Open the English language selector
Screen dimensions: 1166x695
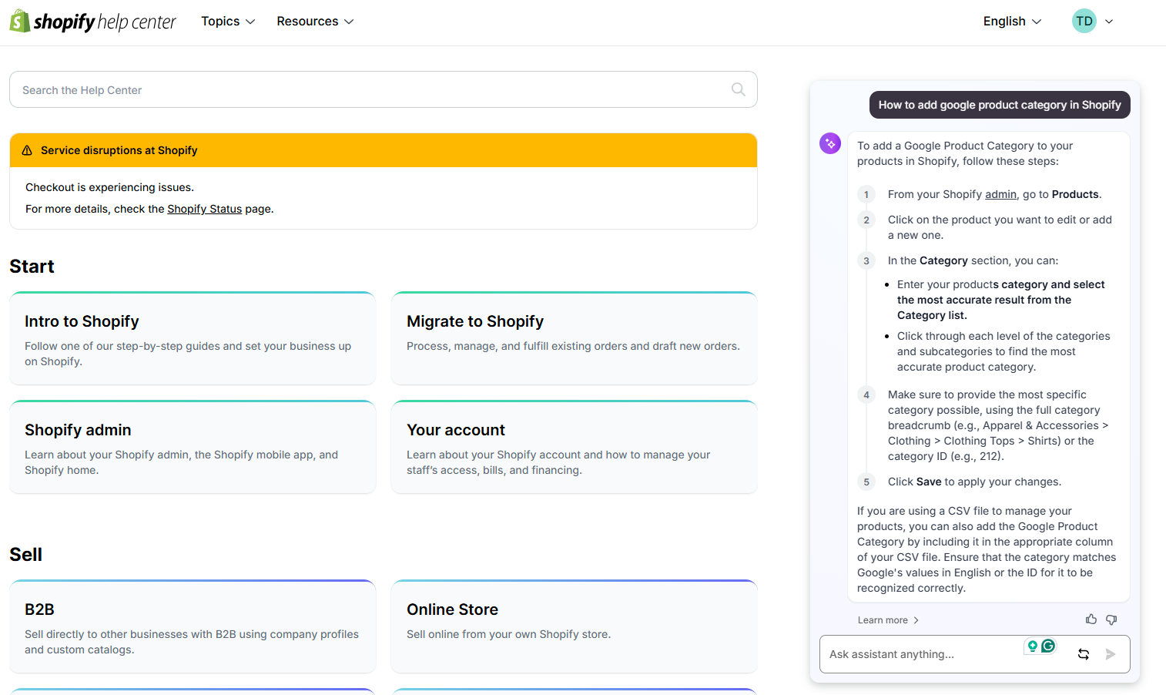1012,22
